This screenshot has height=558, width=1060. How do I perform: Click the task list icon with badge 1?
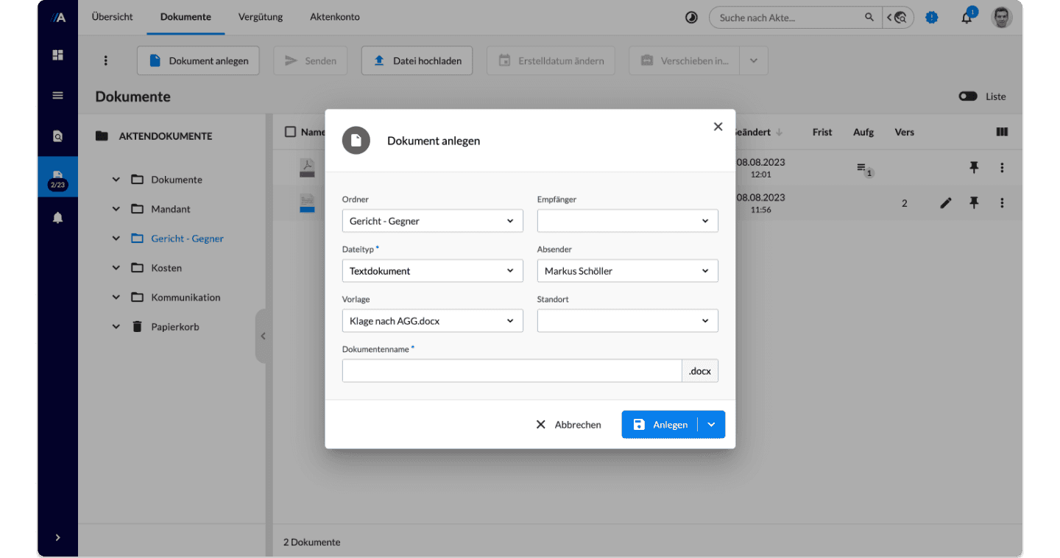pyautogui.click(x=863, y=169)
